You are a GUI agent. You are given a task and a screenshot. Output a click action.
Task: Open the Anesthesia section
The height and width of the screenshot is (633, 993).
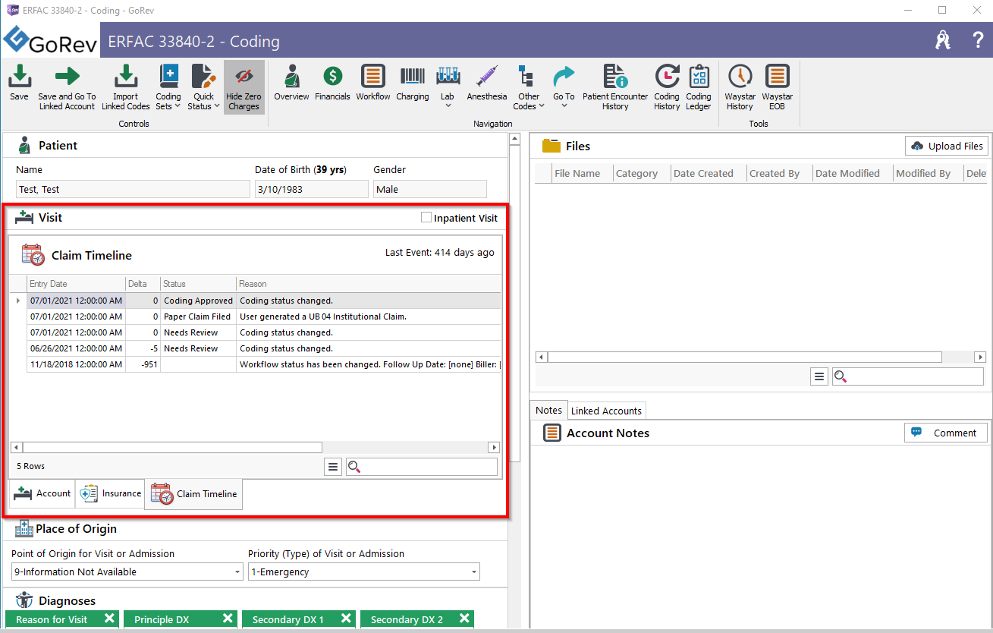pyautogui.click(x=486, y=82)
